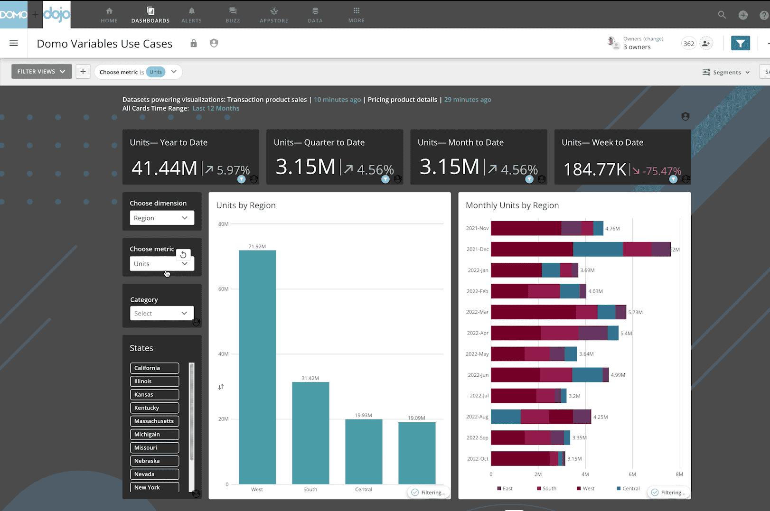Click the 2021-Dec stacked bar row
This screenshot has width=770, height=511.
tap(581, 250)
